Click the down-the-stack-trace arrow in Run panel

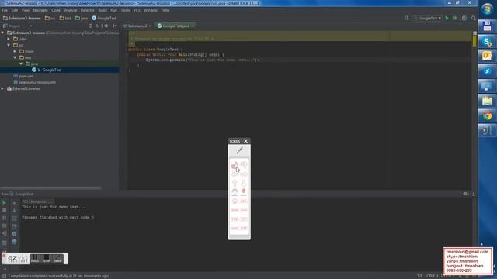point(14,211)
